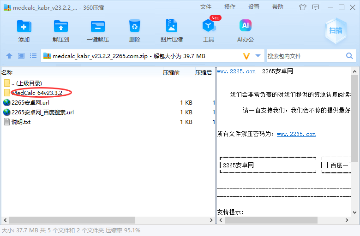Click 360压缩 app icon in title bar
Image resolution: width=360 pixels, height=236 pixels.
7,7
